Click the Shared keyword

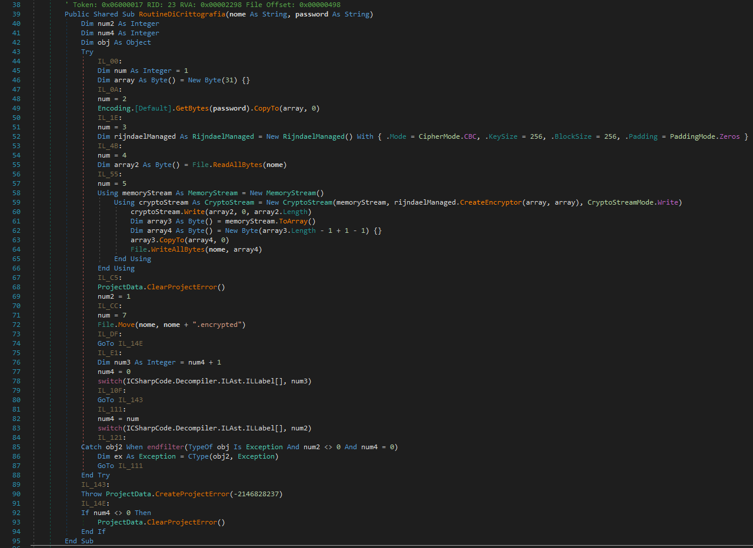coord(106,14)
